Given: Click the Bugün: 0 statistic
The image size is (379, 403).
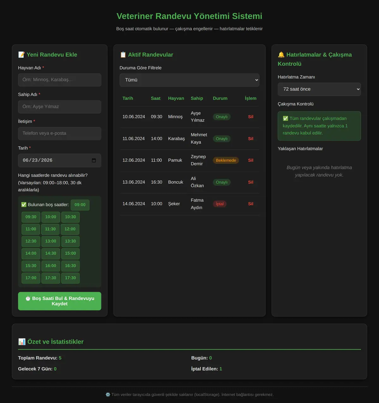Looking at the screenshot, I should point(202,358).
